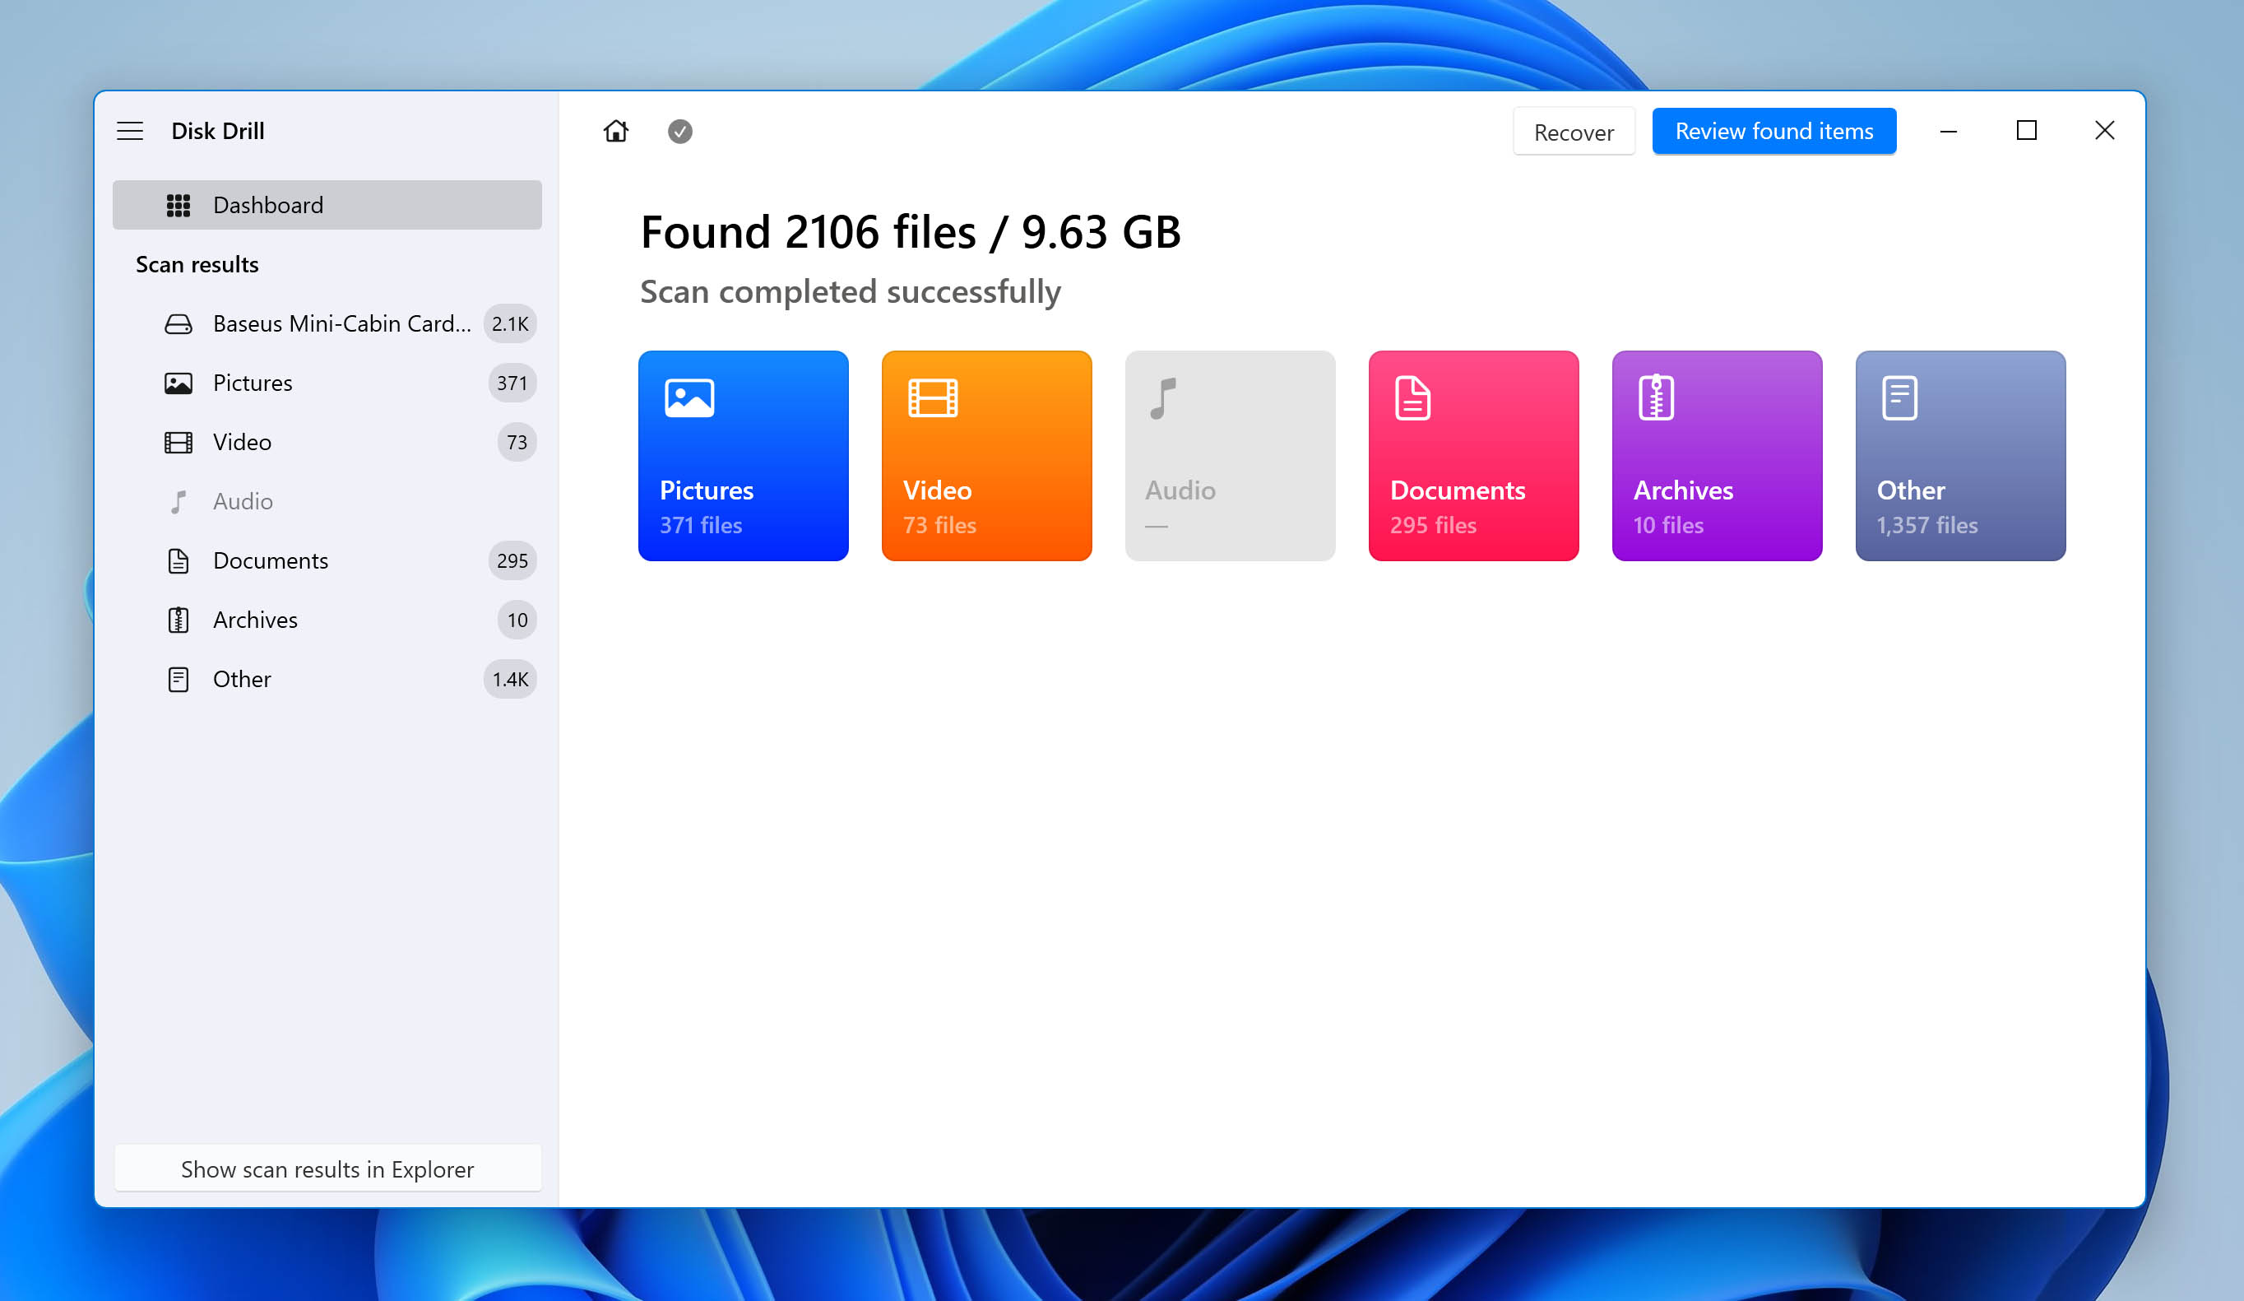Image resolution: width=2244 pixels, height=1301 pixels.
Task: Select the Archives scan result
Action: click(x=254, y=618)
